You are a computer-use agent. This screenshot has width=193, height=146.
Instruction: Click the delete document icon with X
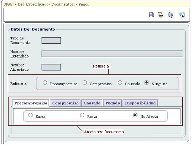[160, 15]
